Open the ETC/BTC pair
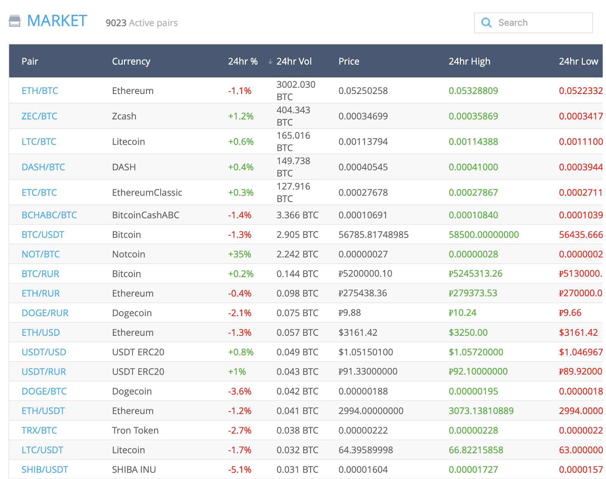This screenshot has height=479, width=606. point(39,193)
